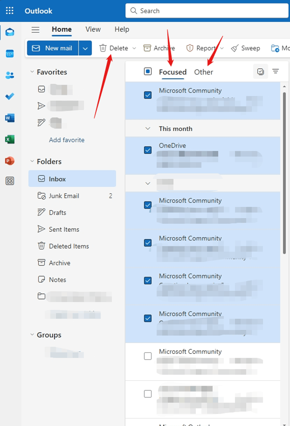
Task: Open the Junk Email folder
Action: tap(72, 196)
